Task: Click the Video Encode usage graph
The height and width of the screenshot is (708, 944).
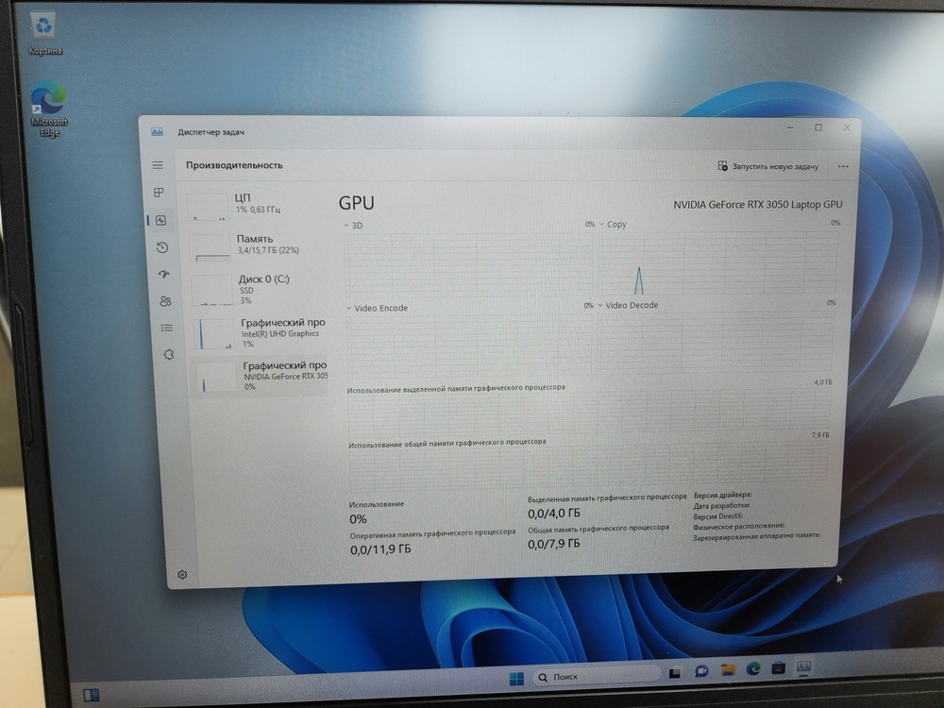Action: tap(471, 346)
